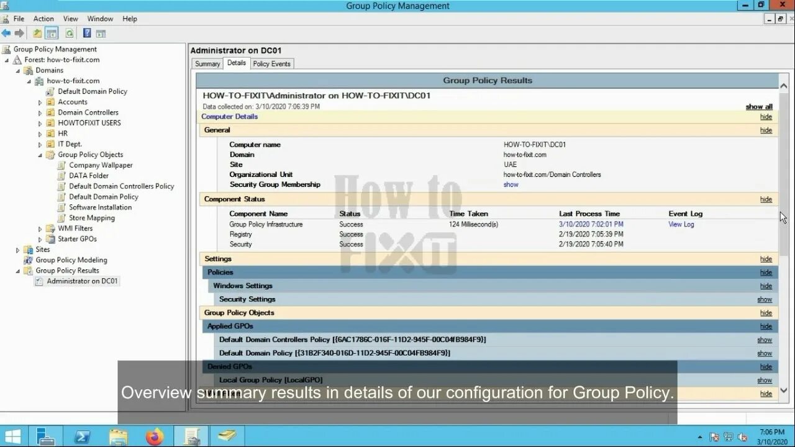Viewport: 795px width, 447px height.
Task: Click the network tray icon
Action: pyautogui.click(x=728, y=436)
